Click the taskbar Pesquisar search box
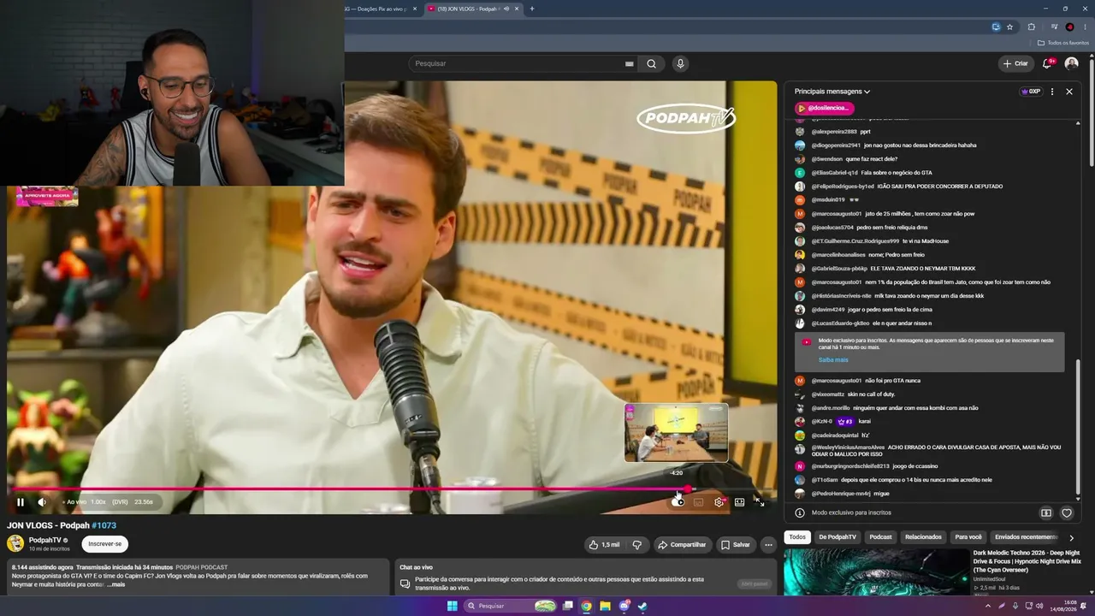The width and height of the screenshot is (1095, 616). pyautogui.click(x=510, y=606)
